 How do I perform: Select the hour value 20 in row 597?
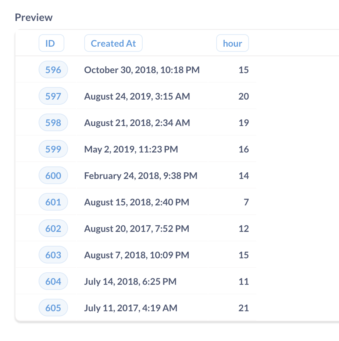(x=243, y=96)
